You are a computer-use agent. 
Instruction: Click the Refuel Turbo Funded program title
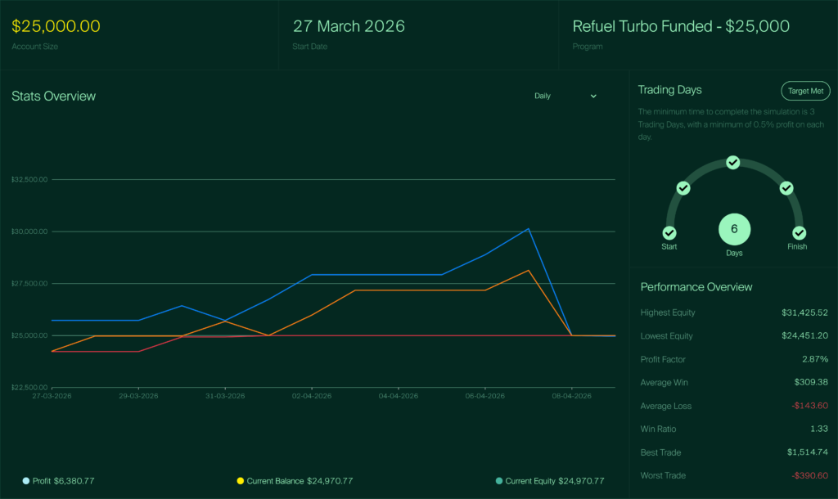tap(681, 26)
